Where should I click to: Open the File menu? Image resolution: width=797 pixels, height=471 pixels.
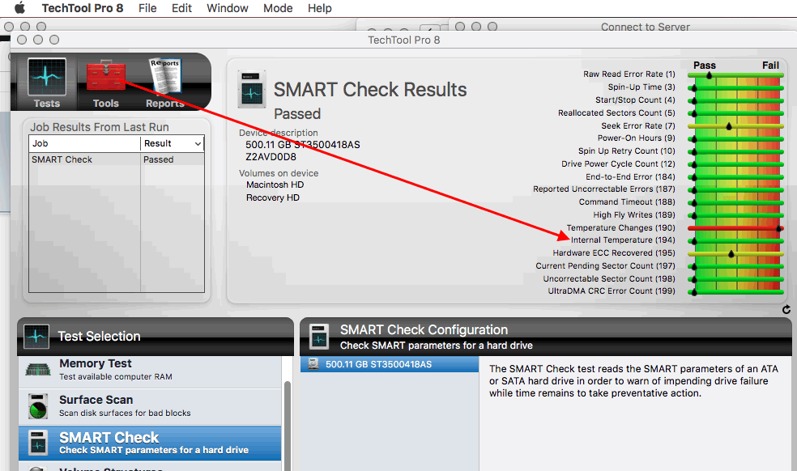tap(147, 8)
